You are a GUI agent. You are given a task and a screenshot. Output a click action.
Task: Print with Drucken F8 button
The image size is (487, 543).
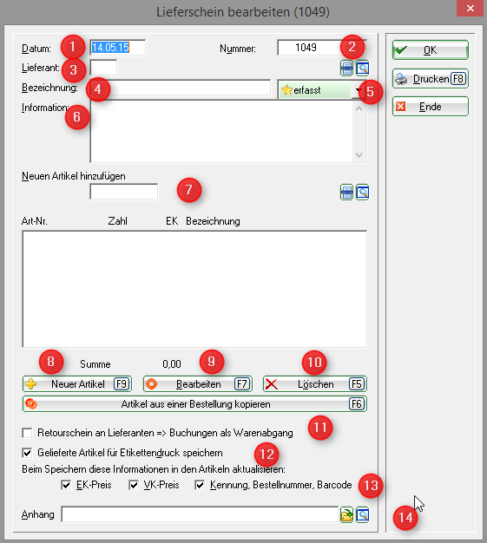tap(431, 79)
